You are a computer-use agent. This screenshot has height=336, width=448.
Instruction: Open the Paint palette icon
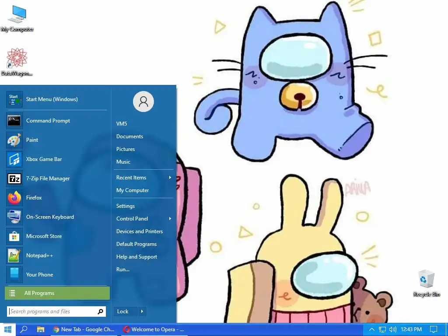[14, 140]
